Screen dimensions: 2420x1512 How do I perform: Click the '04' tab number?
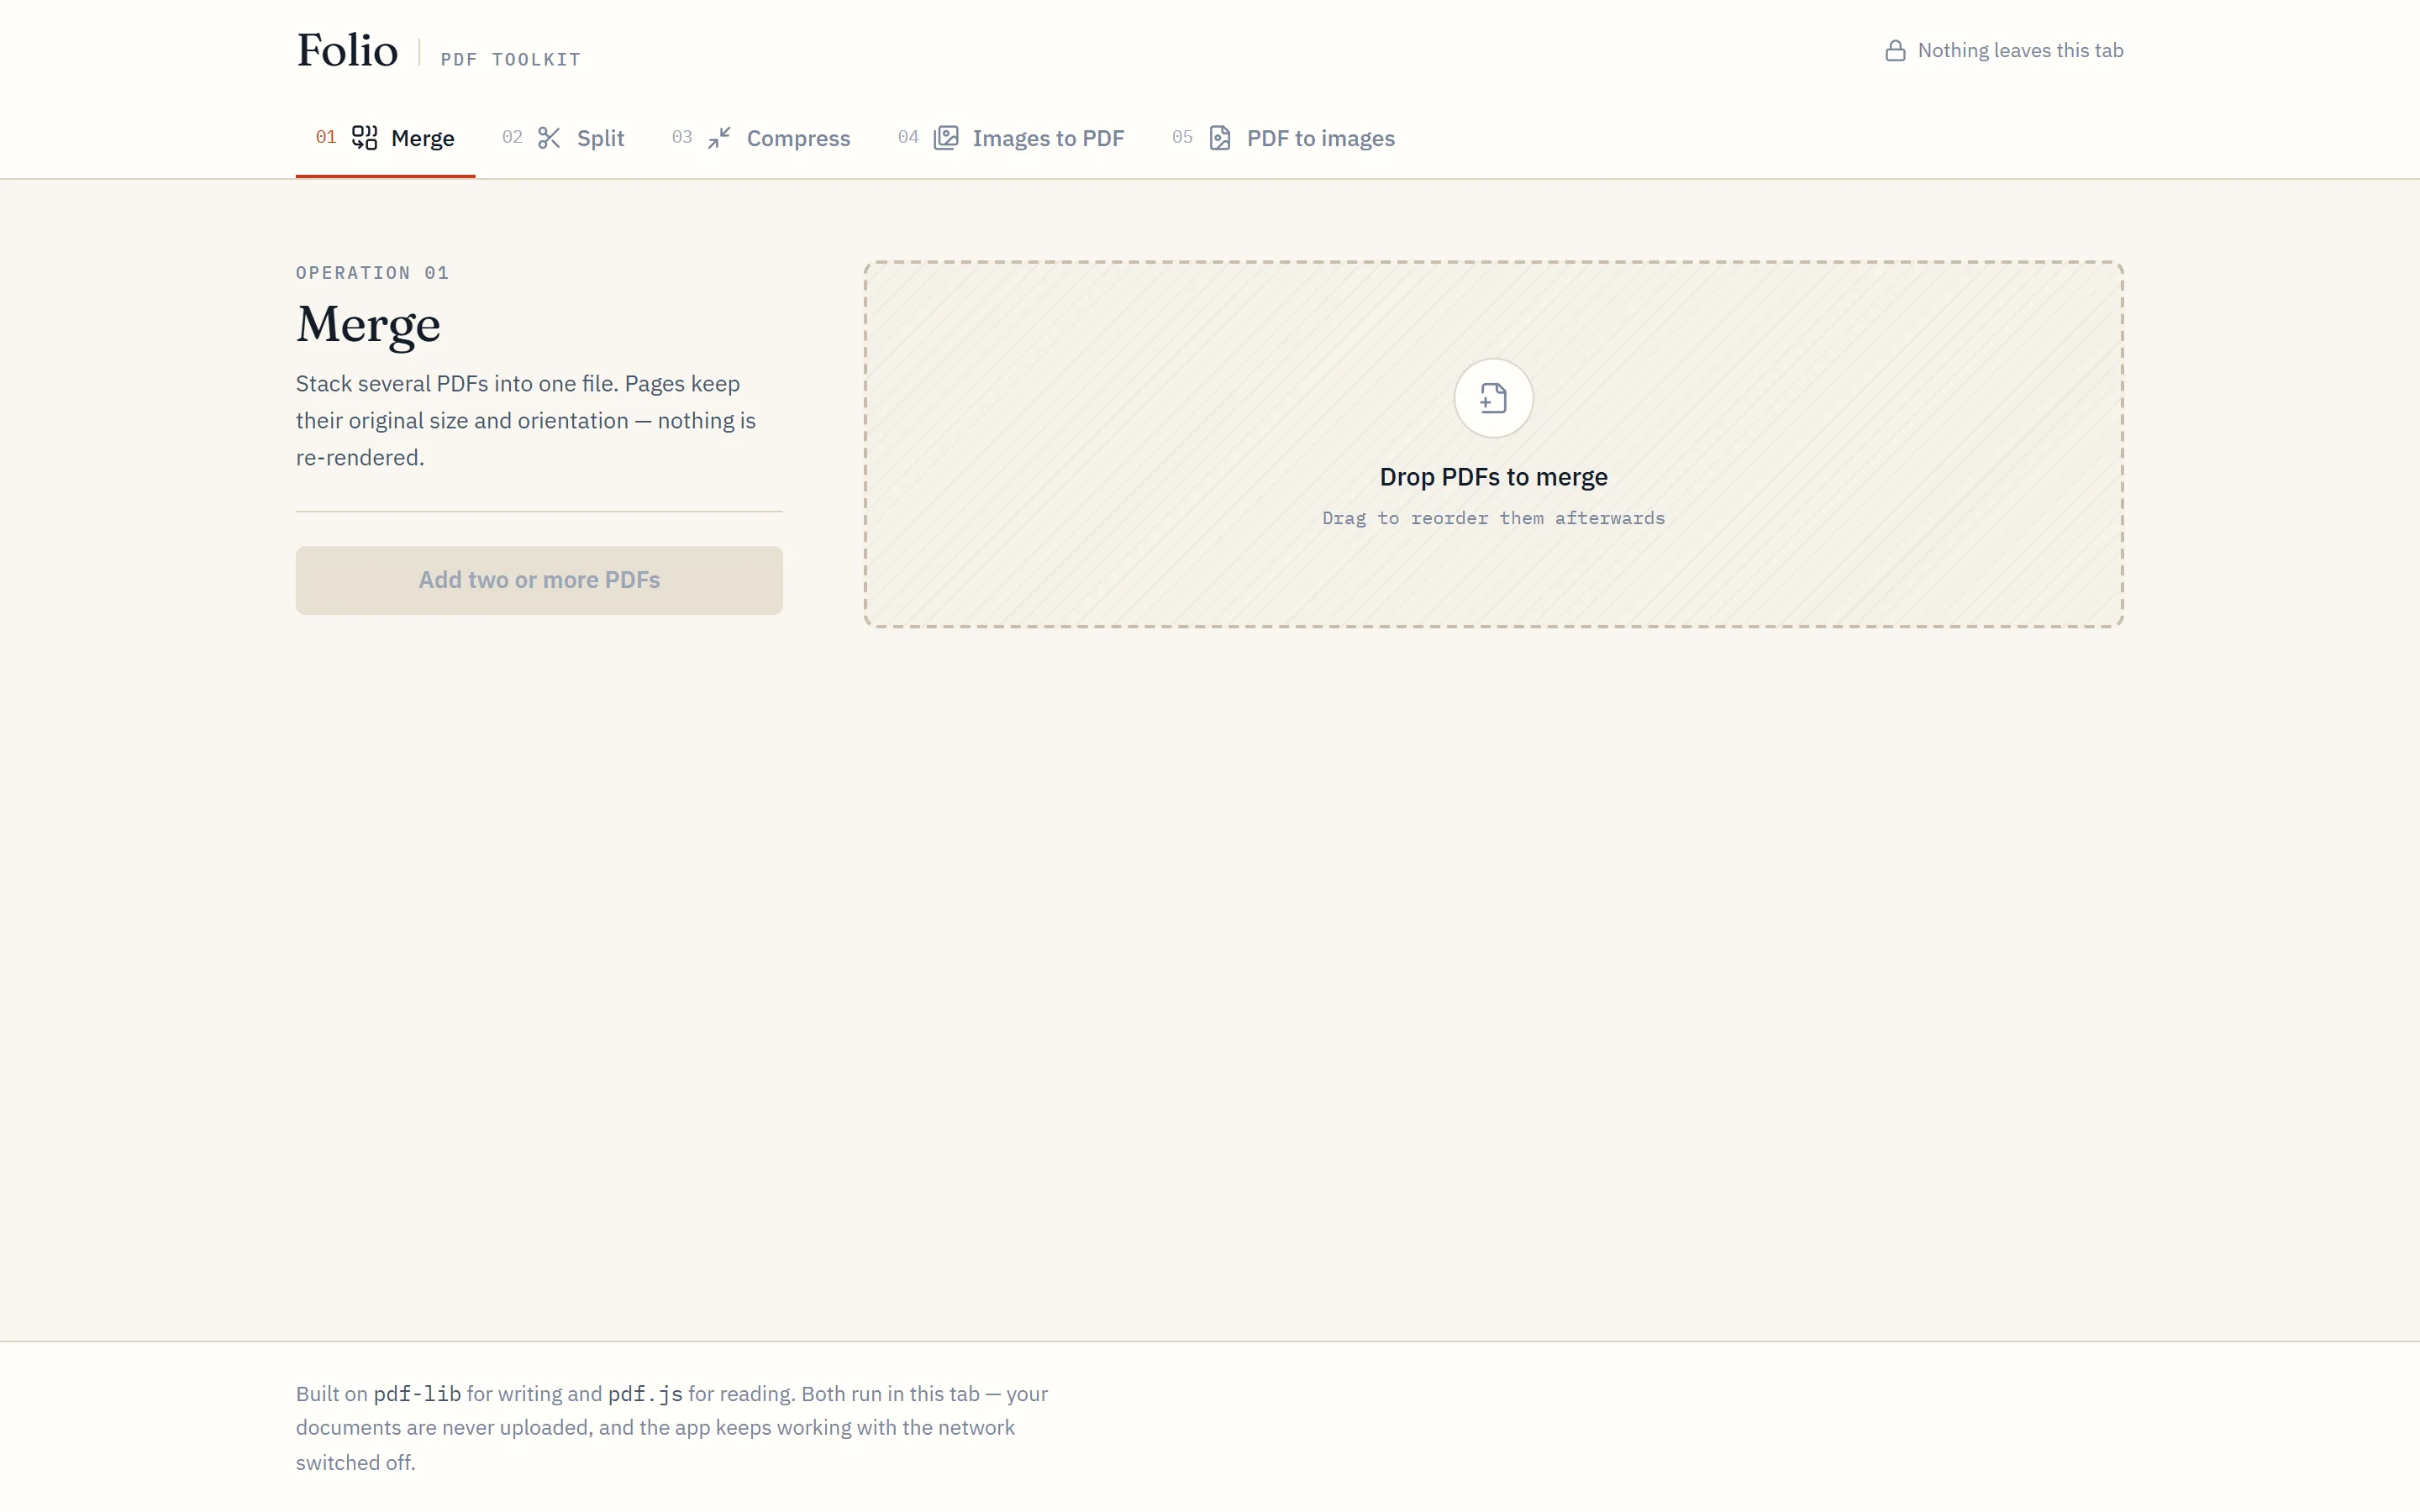coord(908,137)
